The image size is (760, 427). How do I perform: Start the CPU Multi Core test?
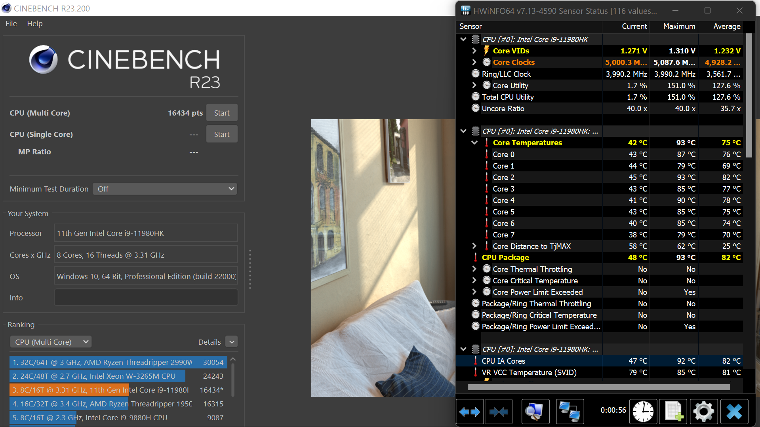click(222, 113)
